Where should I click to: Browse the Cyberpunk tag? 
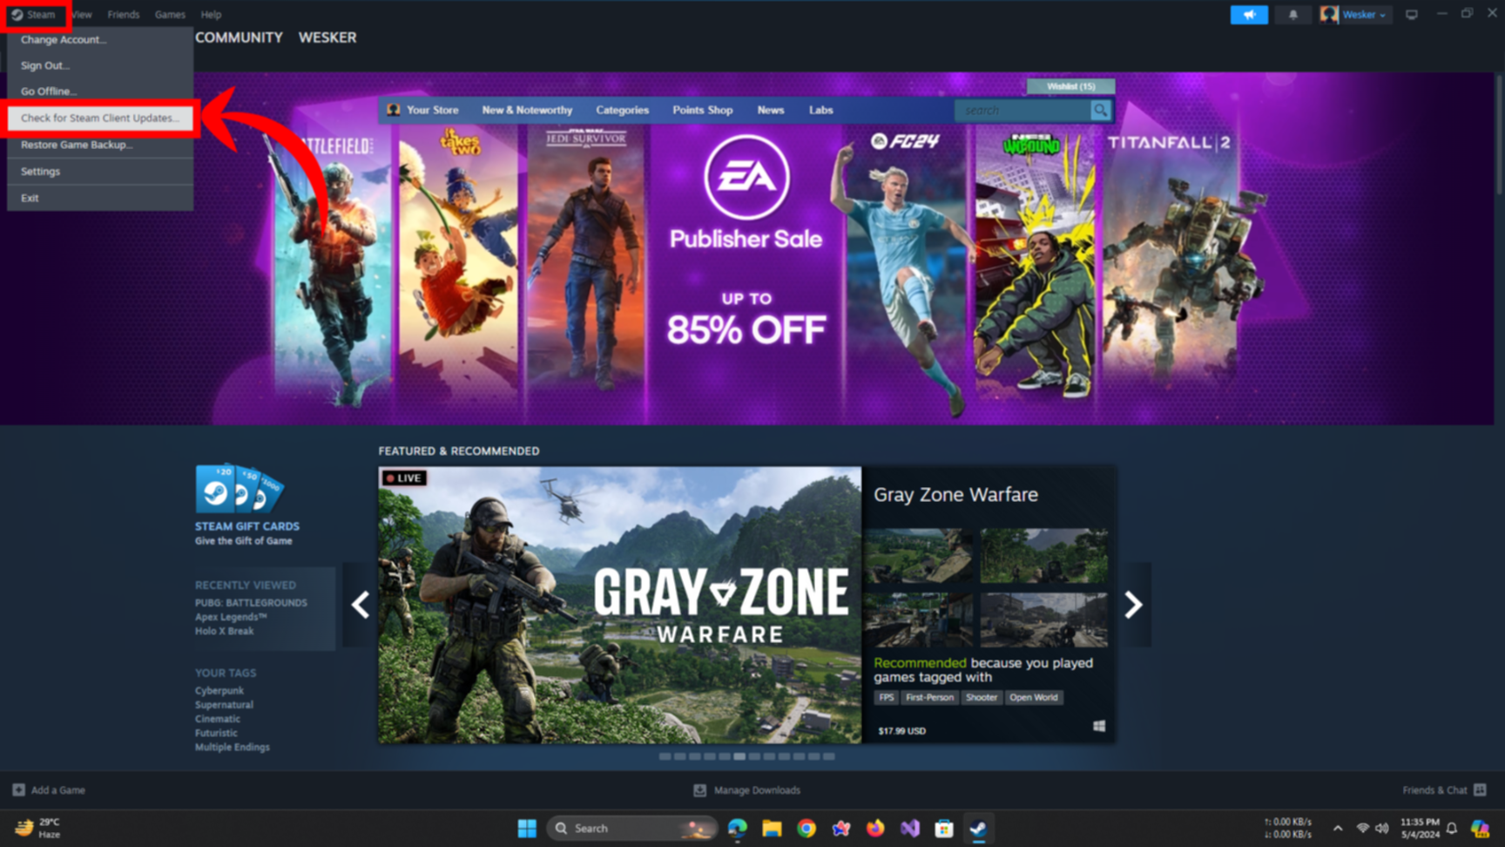pyautogui.click(x=219, y=691)
